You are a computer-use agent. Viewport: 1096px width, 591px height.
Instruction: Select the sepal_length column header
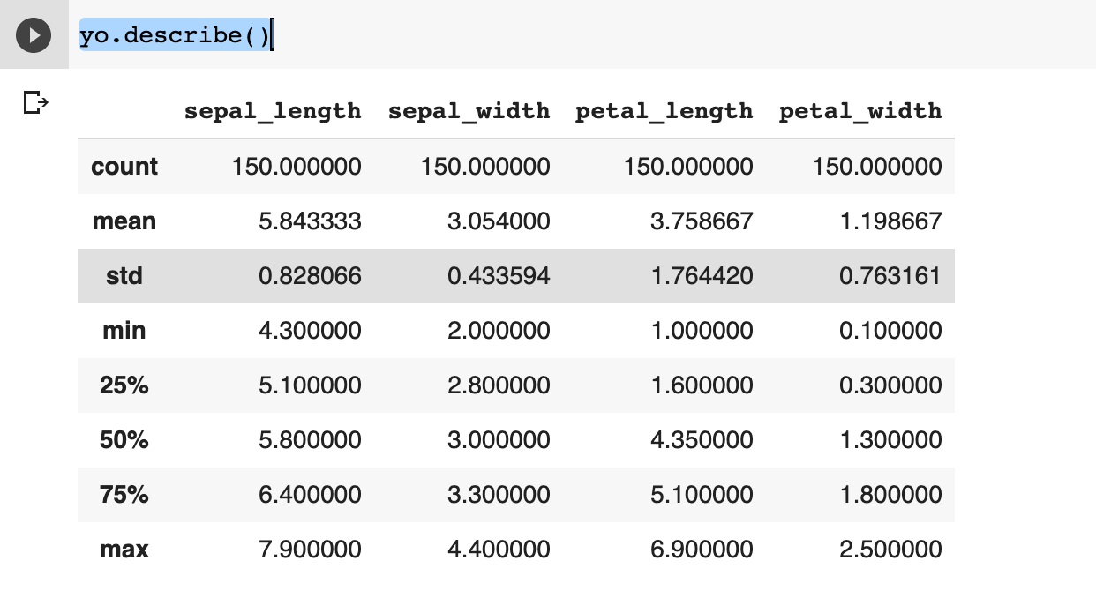click(273, 111)
